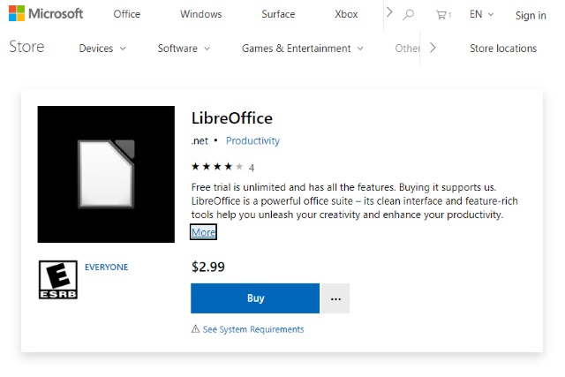565x377 pixels.
Task: Click the Microsoft logo
Action: pyautogui.click(x=46, y=14)
